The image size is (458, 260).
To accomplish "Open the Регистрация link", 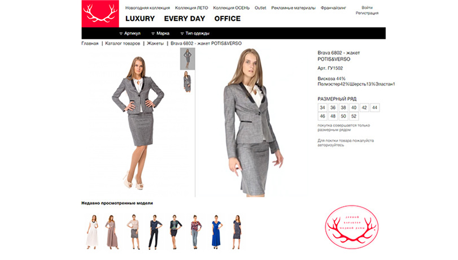I will (x=367, y=13).
